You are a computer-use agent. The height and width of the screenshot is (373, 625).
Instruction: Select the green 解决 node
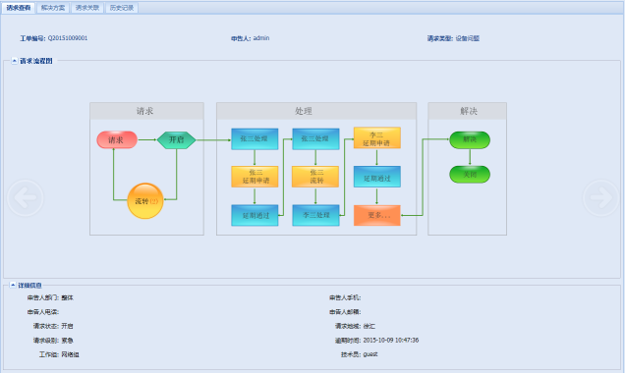tap(470, 139)
